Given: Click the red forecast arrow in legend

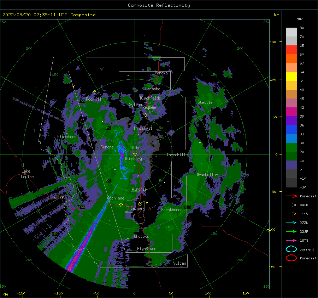Looking at the screenshot, I should pos(291,196).
